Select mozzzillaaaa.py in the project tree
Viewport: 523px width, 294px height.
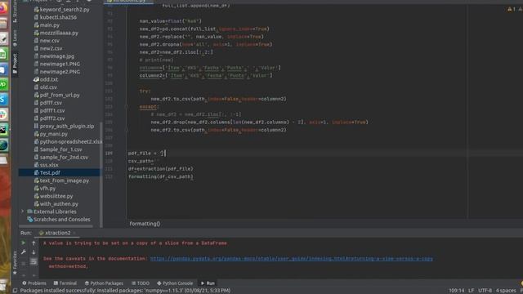(x=56, y=33)
